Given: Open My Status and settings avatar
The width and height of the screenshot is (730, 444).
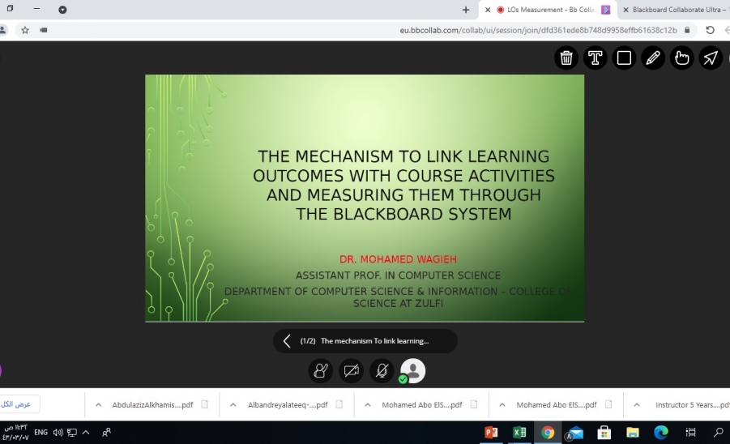Looking at the screenshot, I should pos(412,371).
